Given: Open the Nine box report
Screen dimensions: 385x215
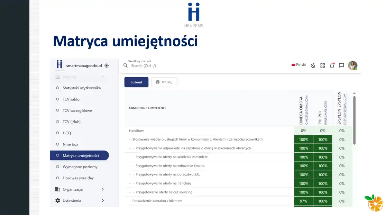Looking at the screenshot, I should [70, 144].
